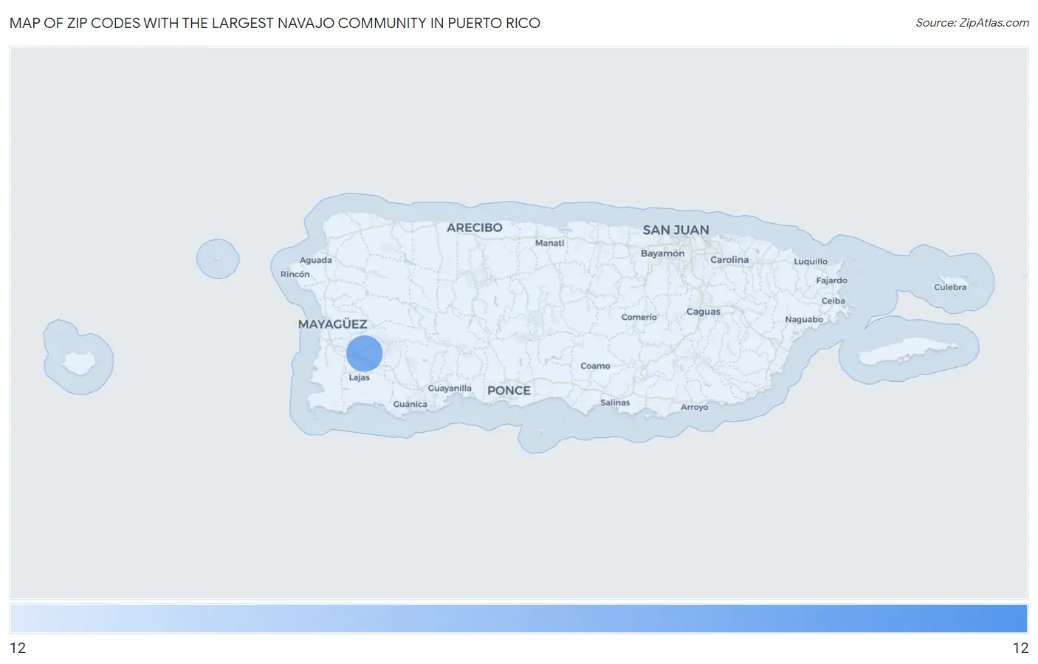
Task: Click the Mona island on far west
Action: point(78,363)
